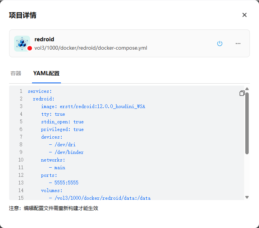Image resolution: width=259 pixels, height=228 pixels.
Task: Click the redroid project cube icon
Action: 22,44
